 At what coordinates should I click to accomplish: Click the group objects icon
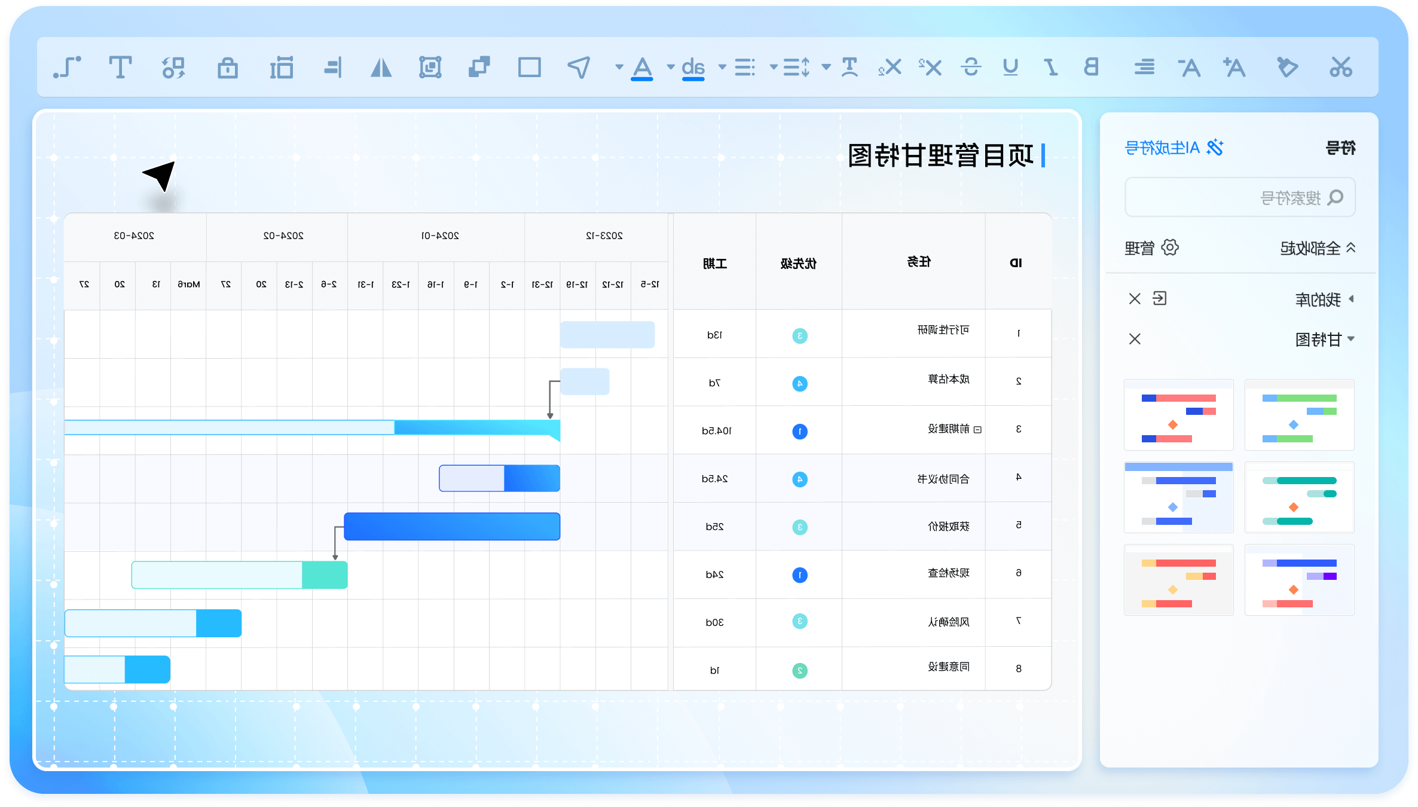[x=430, y=67]
